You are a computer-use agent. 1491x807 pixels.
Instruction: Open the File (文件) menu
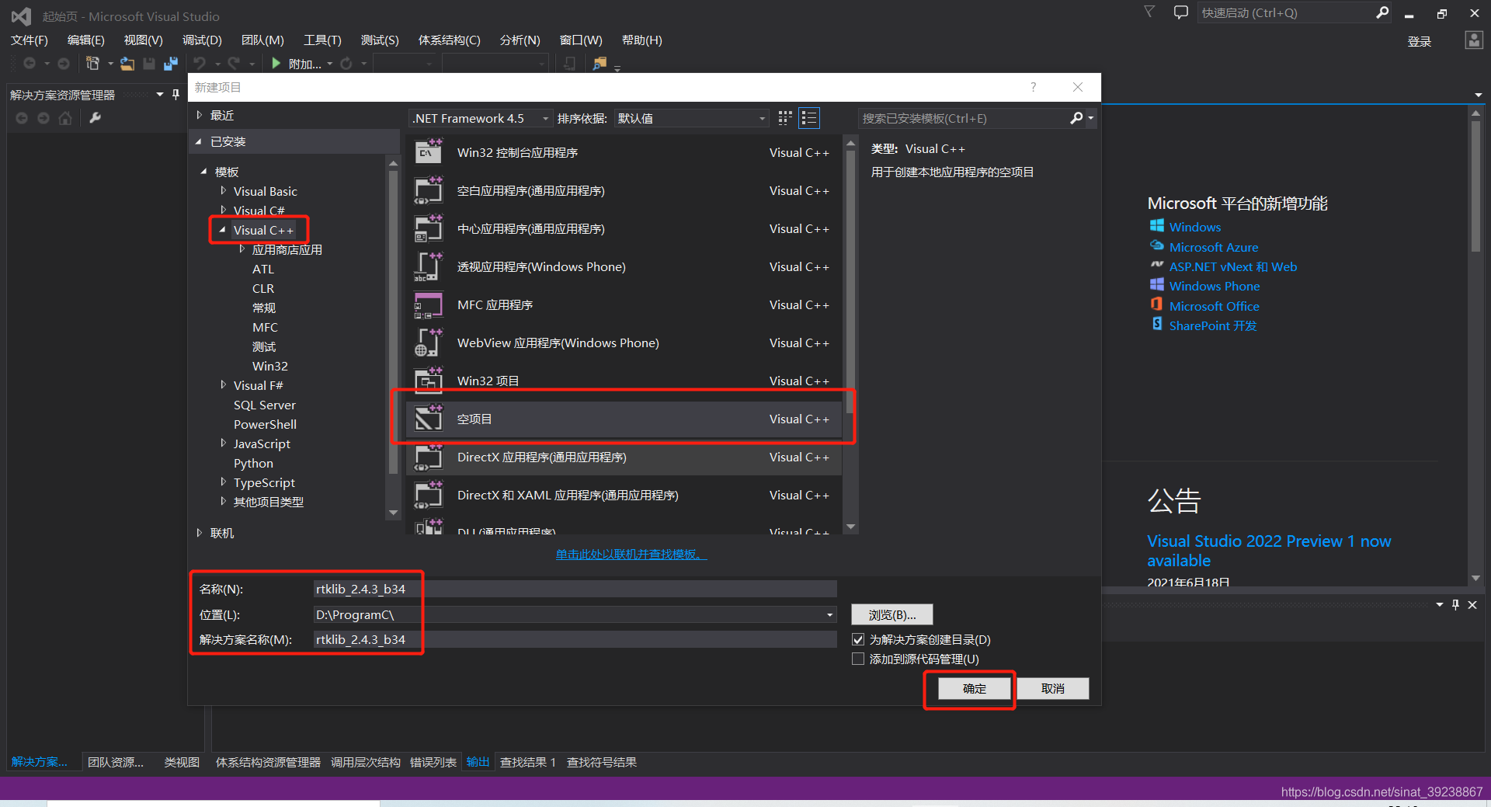point(30,40)
